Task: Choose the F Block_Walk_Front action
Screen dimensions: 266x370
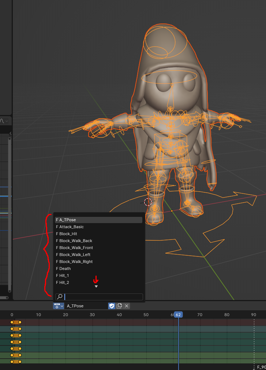Action: (x=98, y=248)
